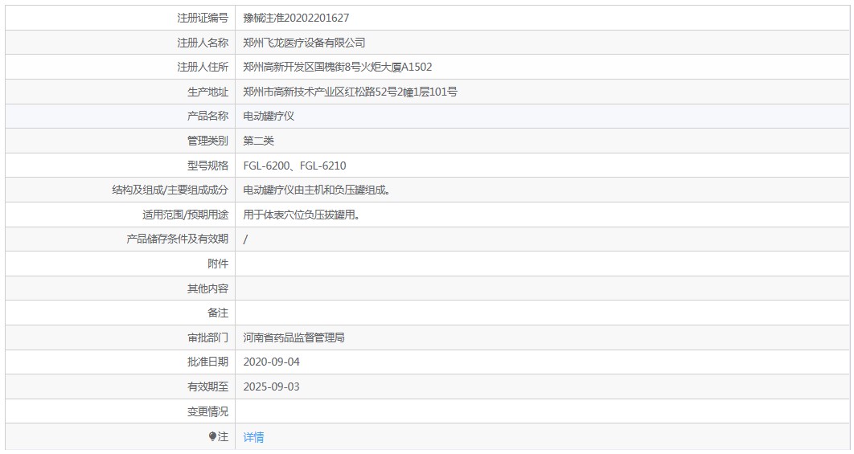This screenshot has height=454, width=854.
Task: Select approving department 河南省药品监督管理局
Action: pyautogui.click(x=294, y=337)
